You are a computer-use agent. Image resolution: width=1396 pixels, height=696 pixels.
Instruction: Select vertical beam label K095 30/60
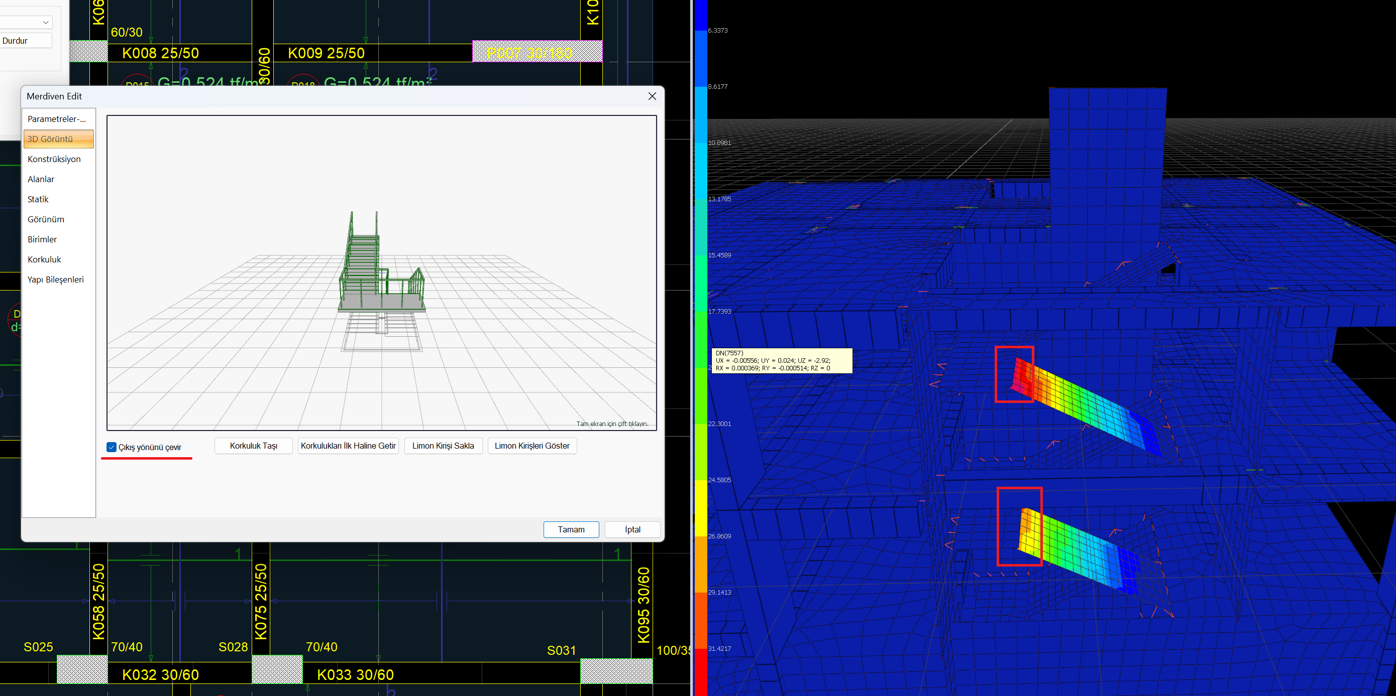click(x=643, y=605)
